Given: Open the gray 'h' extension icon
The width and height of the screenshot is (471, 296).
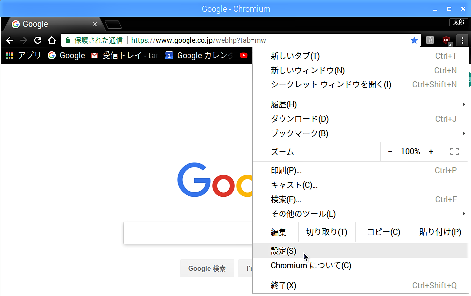Looking at the screenshot, I should point(430,40).
